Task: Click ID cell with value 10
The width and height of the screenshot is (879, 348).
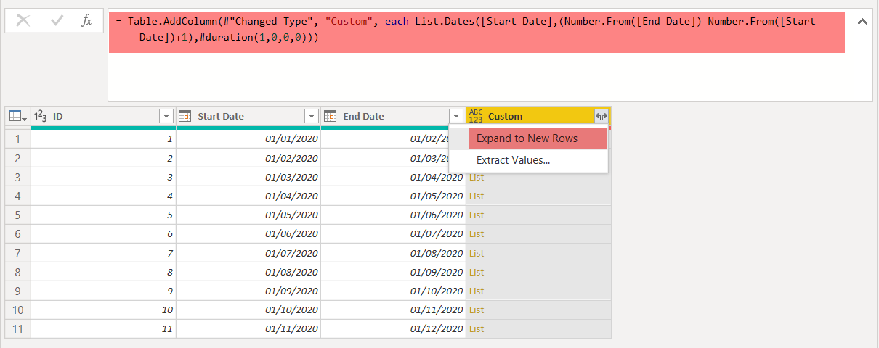Action: 103,310
